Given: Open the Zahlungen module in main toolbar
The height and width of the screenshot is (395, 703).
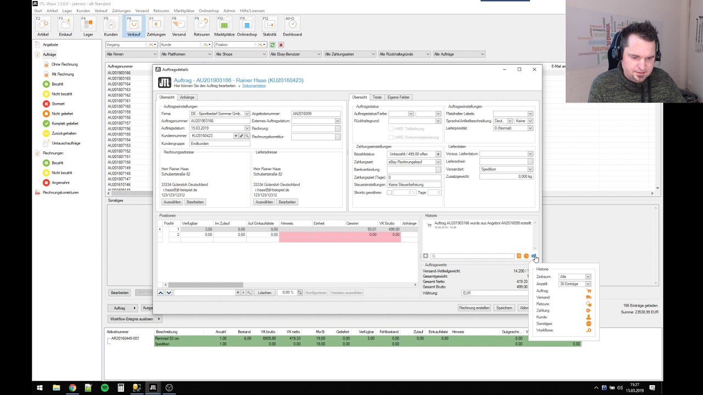Looking at the screenshot, I should point(156,27).
